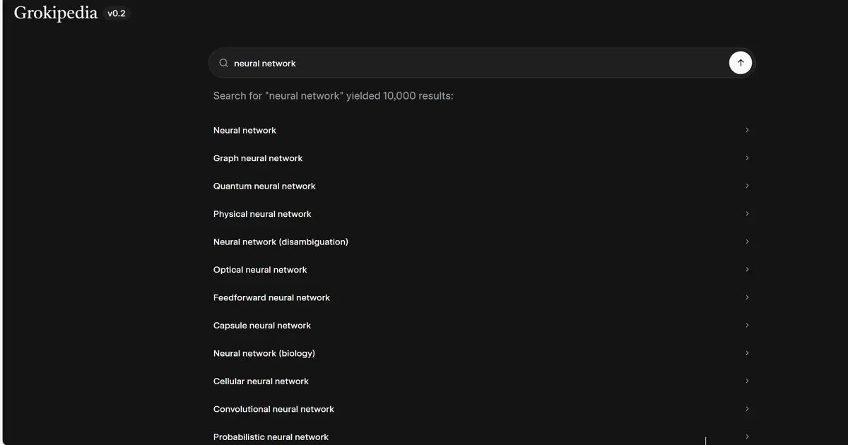Select Quantum neural network result
This screenshot has height=445, width=848.
264,186
